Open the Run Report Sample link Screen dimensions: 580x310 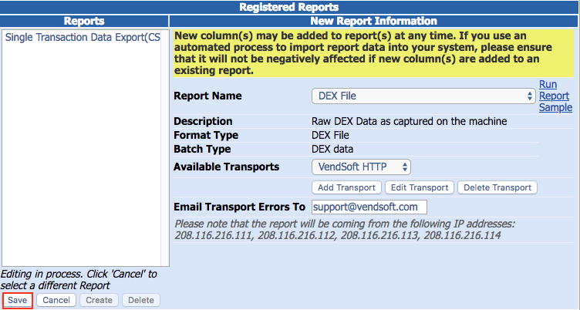[x=555, y=96]
